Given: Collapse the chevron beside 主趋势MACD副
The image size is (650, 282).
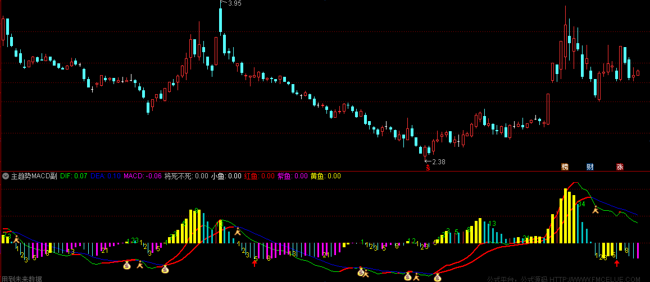Looking at the screenshot, I should click(x=6, y=176).
